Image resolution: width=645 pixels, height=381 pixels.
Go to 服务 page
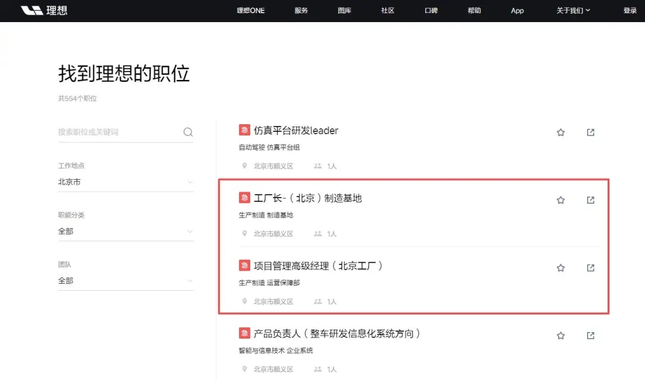point(301,11)
